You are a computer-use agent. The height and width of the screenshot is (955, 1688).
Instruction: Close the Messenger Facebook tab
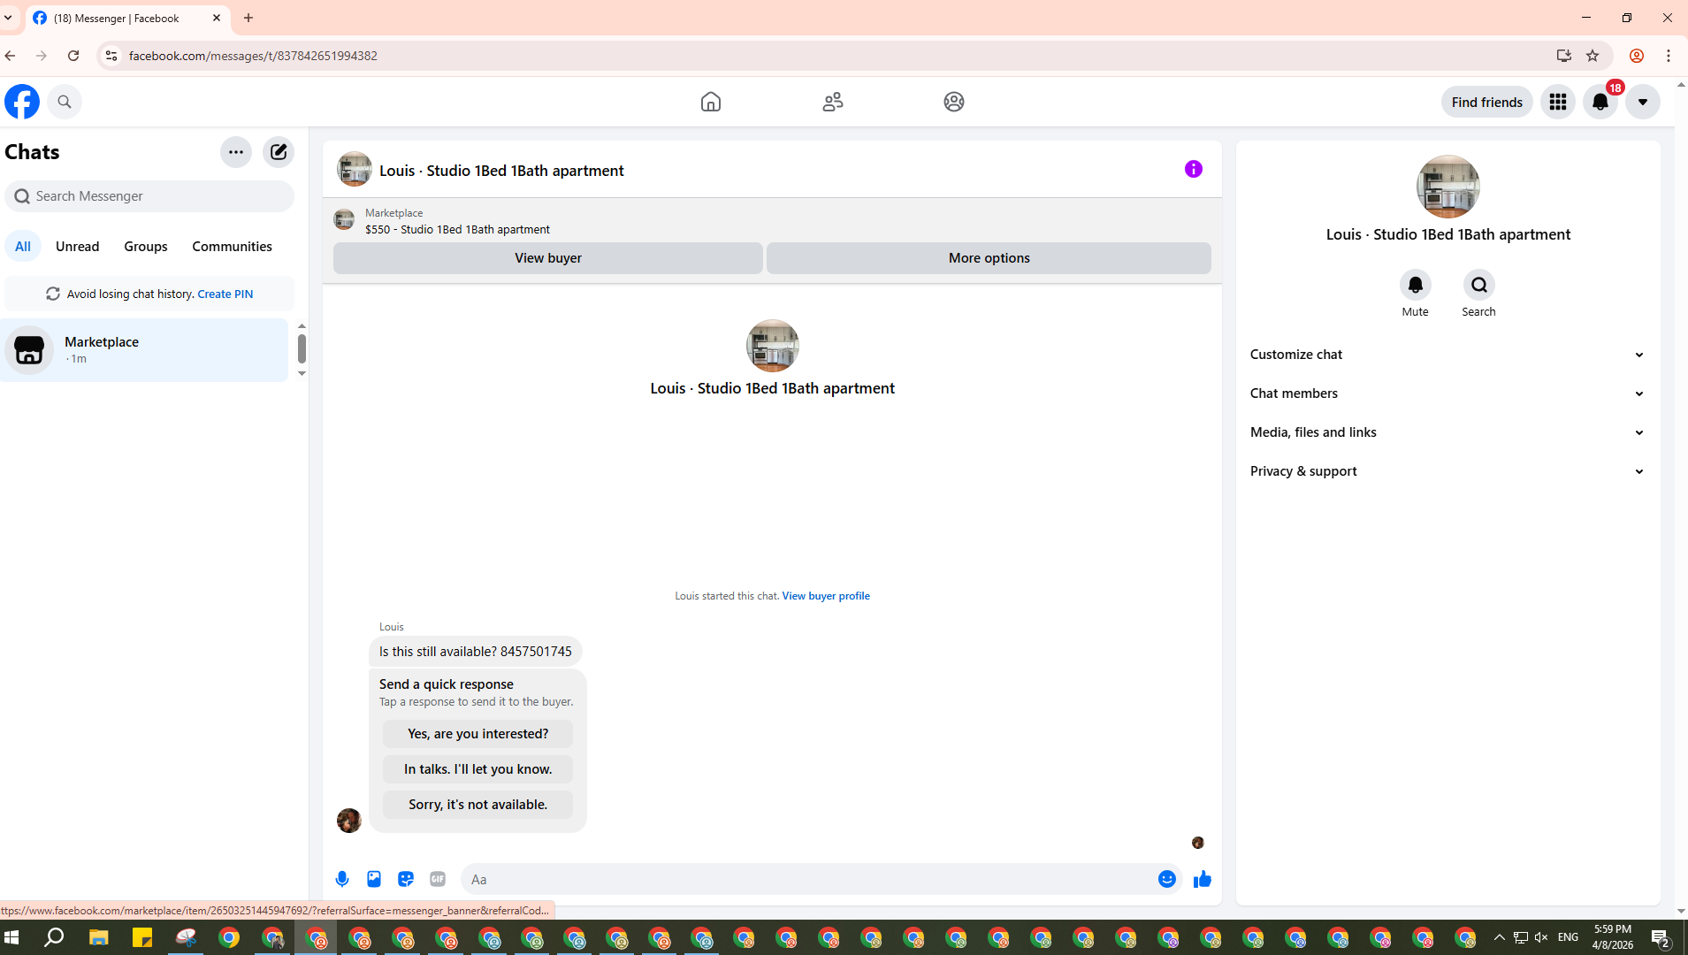click(x=217, y=18)
